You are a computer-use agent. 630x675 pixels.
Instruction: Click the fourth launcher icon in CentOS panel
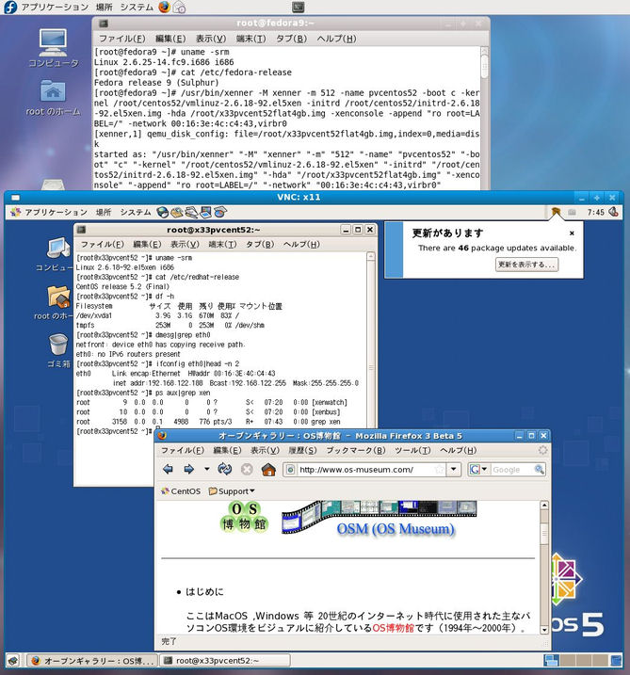[205, 212]
